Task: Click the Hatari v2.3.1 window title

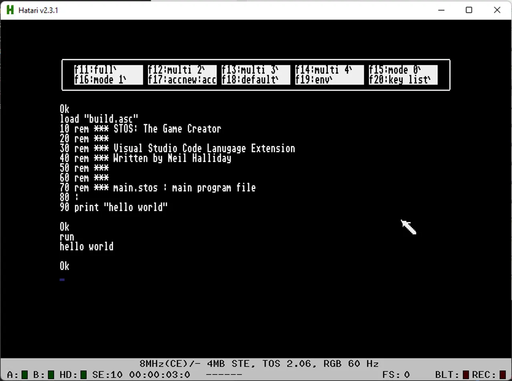Action: point(38,10)
